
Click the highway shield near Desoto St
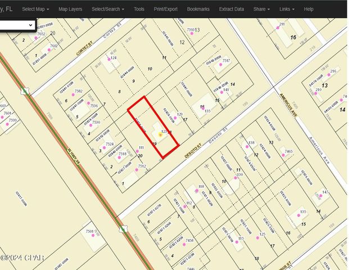pos(123,229)
